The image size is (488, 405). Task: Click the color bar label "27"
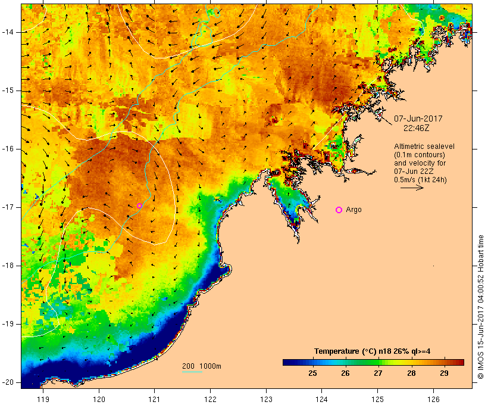378,373
